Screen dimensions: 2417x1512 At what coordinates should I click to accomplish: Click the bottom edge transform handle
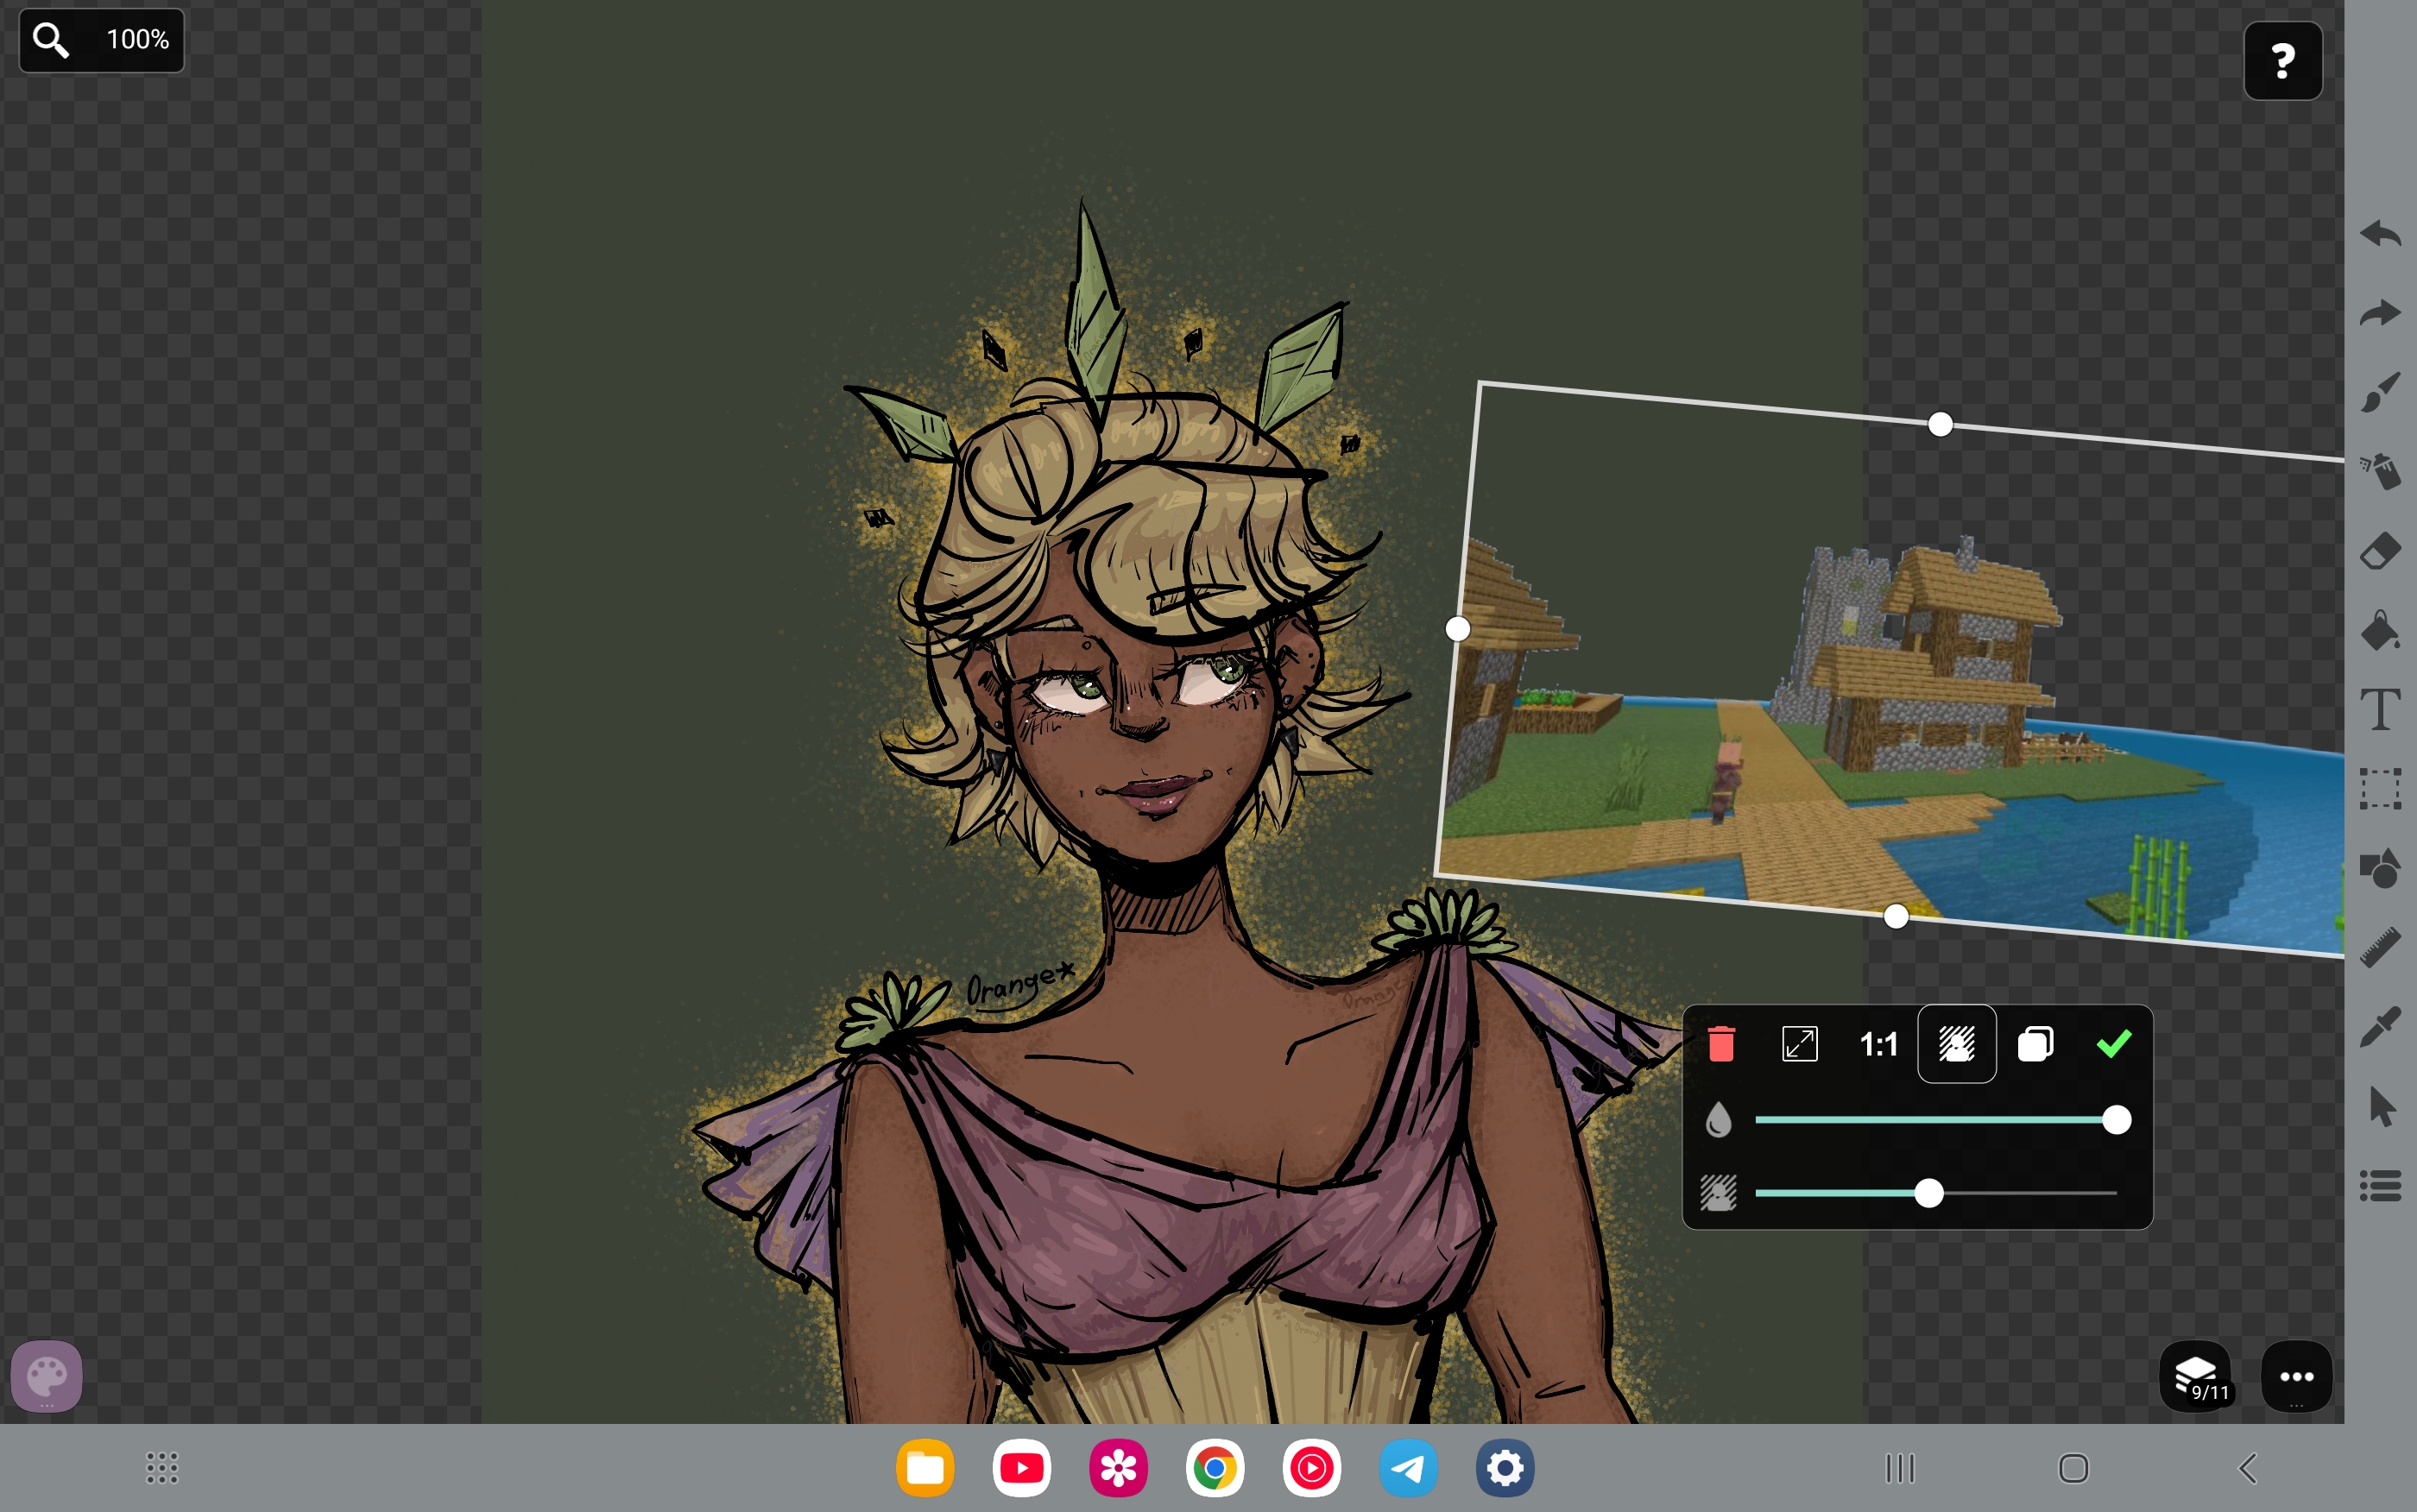coord(1895,917)
